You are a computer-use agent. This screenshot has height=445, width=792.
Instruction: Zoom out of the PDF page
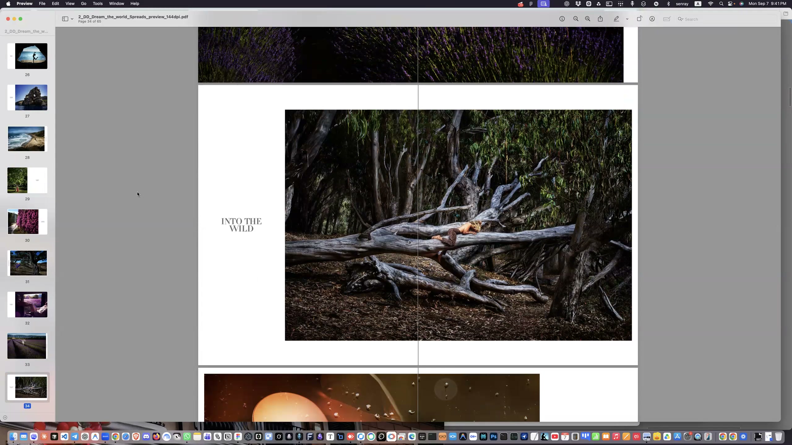click(x=576, y=19)
